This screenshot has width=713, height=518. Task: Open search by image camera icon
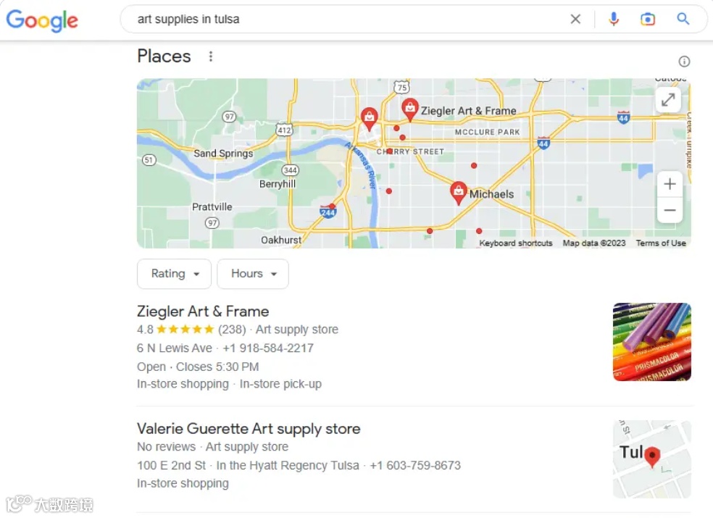pos(648,19)
